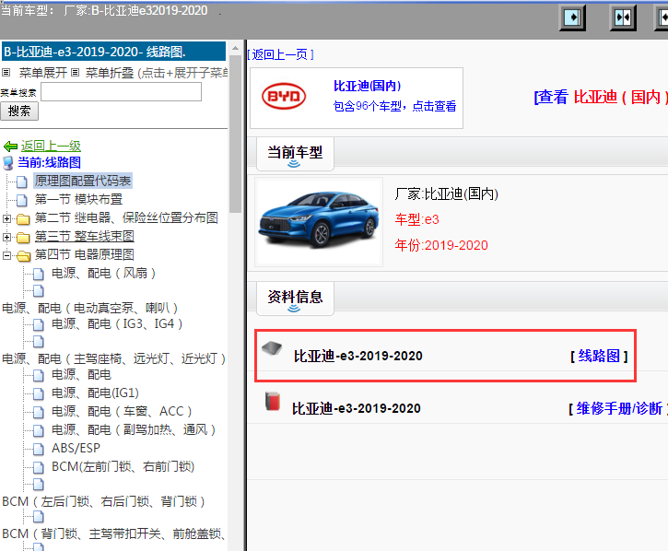Screen dimensions: 668x551
Task: Click 返回上一页 link
Action: click(280, 54)
